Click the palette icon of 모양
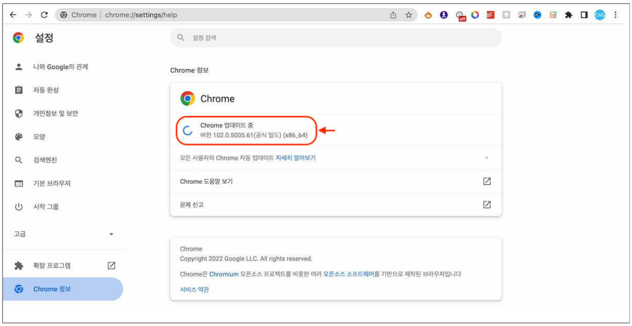This screenshot has height=326, width=632. [x=19, y=137]
